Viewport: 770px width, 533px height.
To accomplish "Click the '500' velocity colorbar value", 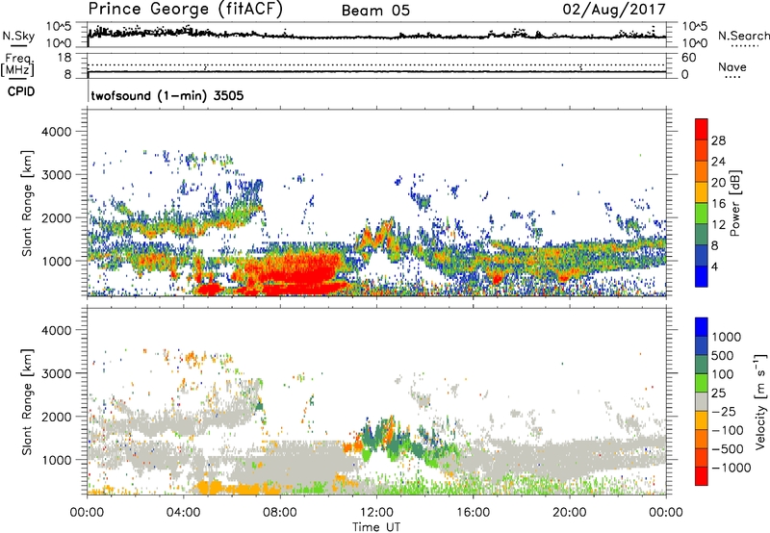I will (x=723, y=355).
